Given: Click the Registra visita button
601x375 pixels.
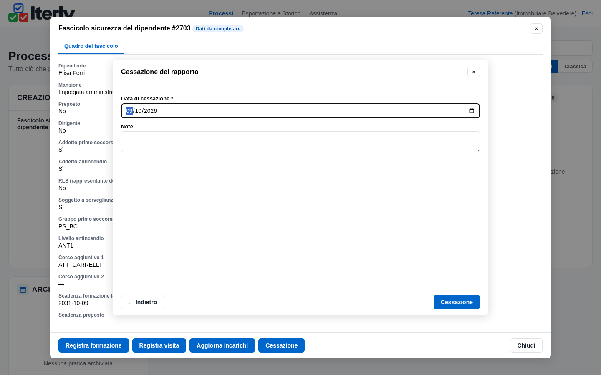Looking at the screenshot, I should 159,345.
